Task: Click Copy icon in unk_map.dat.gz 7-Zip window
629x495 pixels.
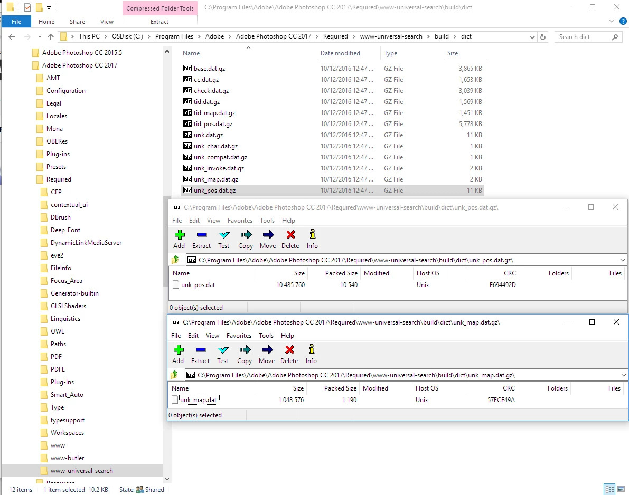Action: point(245,350)
